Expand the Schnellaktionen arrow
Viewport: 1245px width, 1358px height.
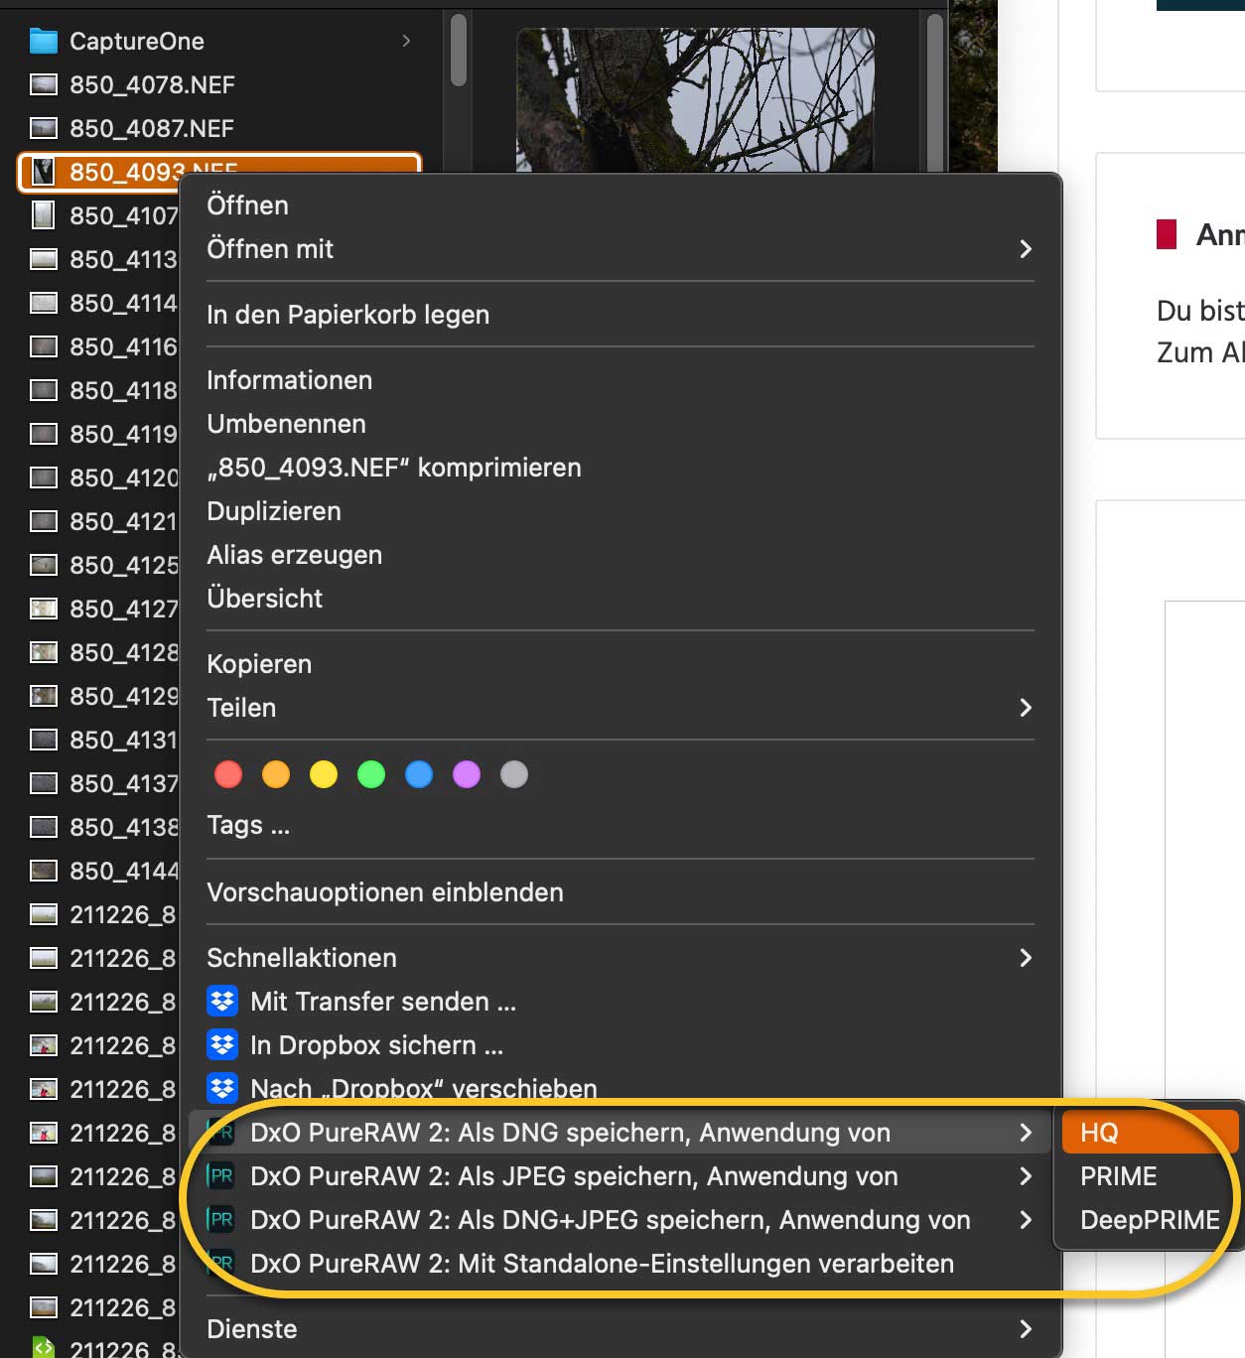point(1026,958)
